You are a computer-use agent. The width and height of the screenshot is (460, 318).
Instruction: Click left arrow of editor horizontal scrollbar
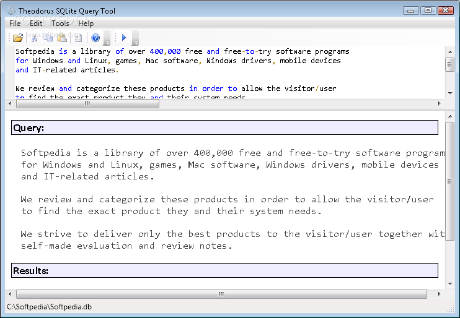[11, 103]
